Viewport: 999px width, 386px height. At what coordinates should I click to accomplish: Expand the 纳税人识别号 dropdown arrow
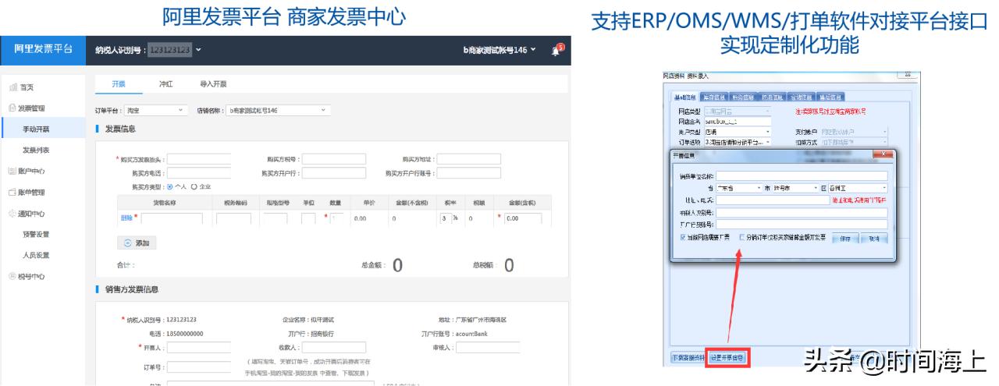[198, 50]
